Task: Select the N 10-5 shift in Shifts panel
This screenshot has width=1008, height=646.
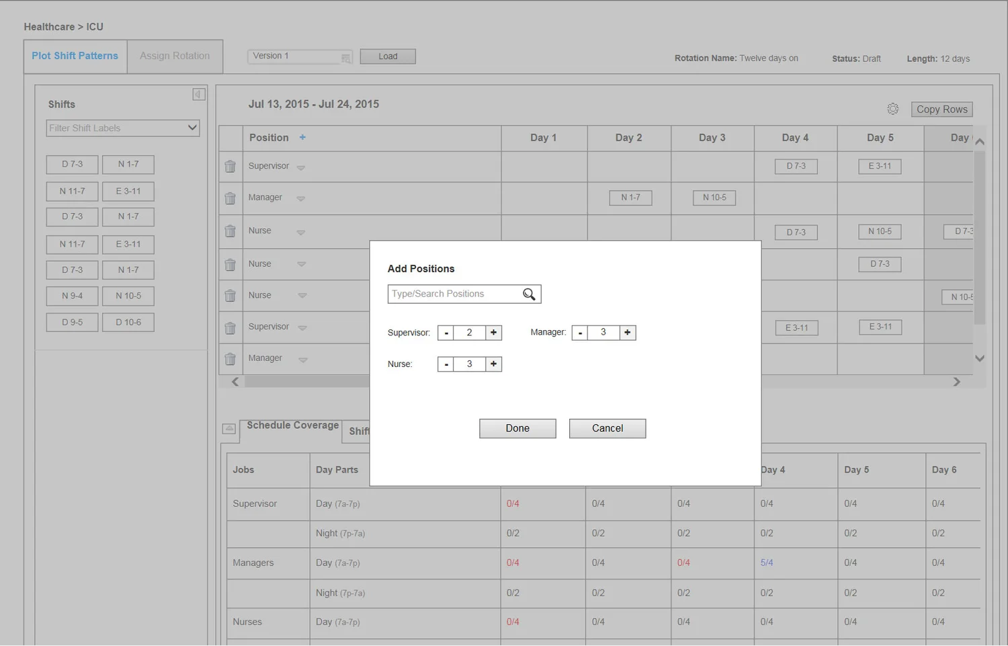Action: [x=128, y=296]
